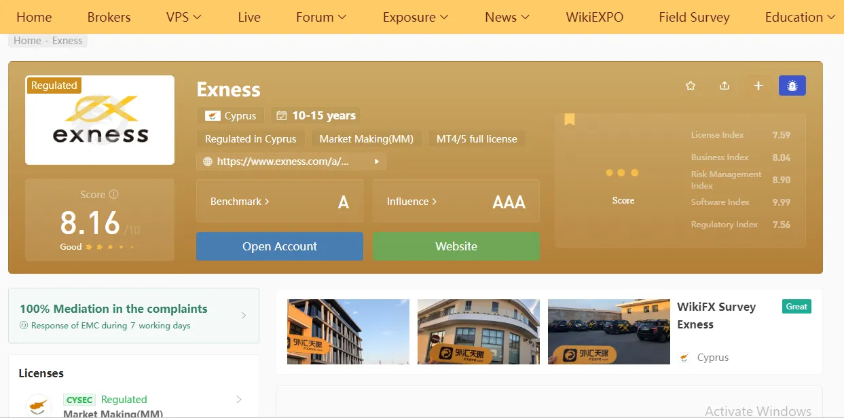Viewport: 844px width, 418px height.
Task: Expand the Mediation complaints chevron
Action: [244, 316]
